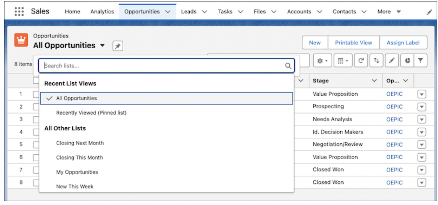The height and width of the screenshot is (205, 438).
Task: Open the Opportunities tab
Action: 142,12
